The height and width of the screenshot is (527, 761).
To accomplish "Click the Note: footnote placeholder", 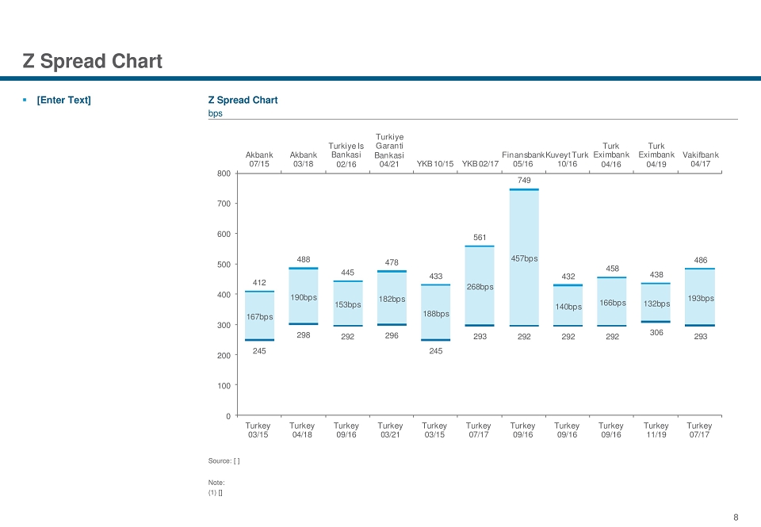I will click(216, 483).
